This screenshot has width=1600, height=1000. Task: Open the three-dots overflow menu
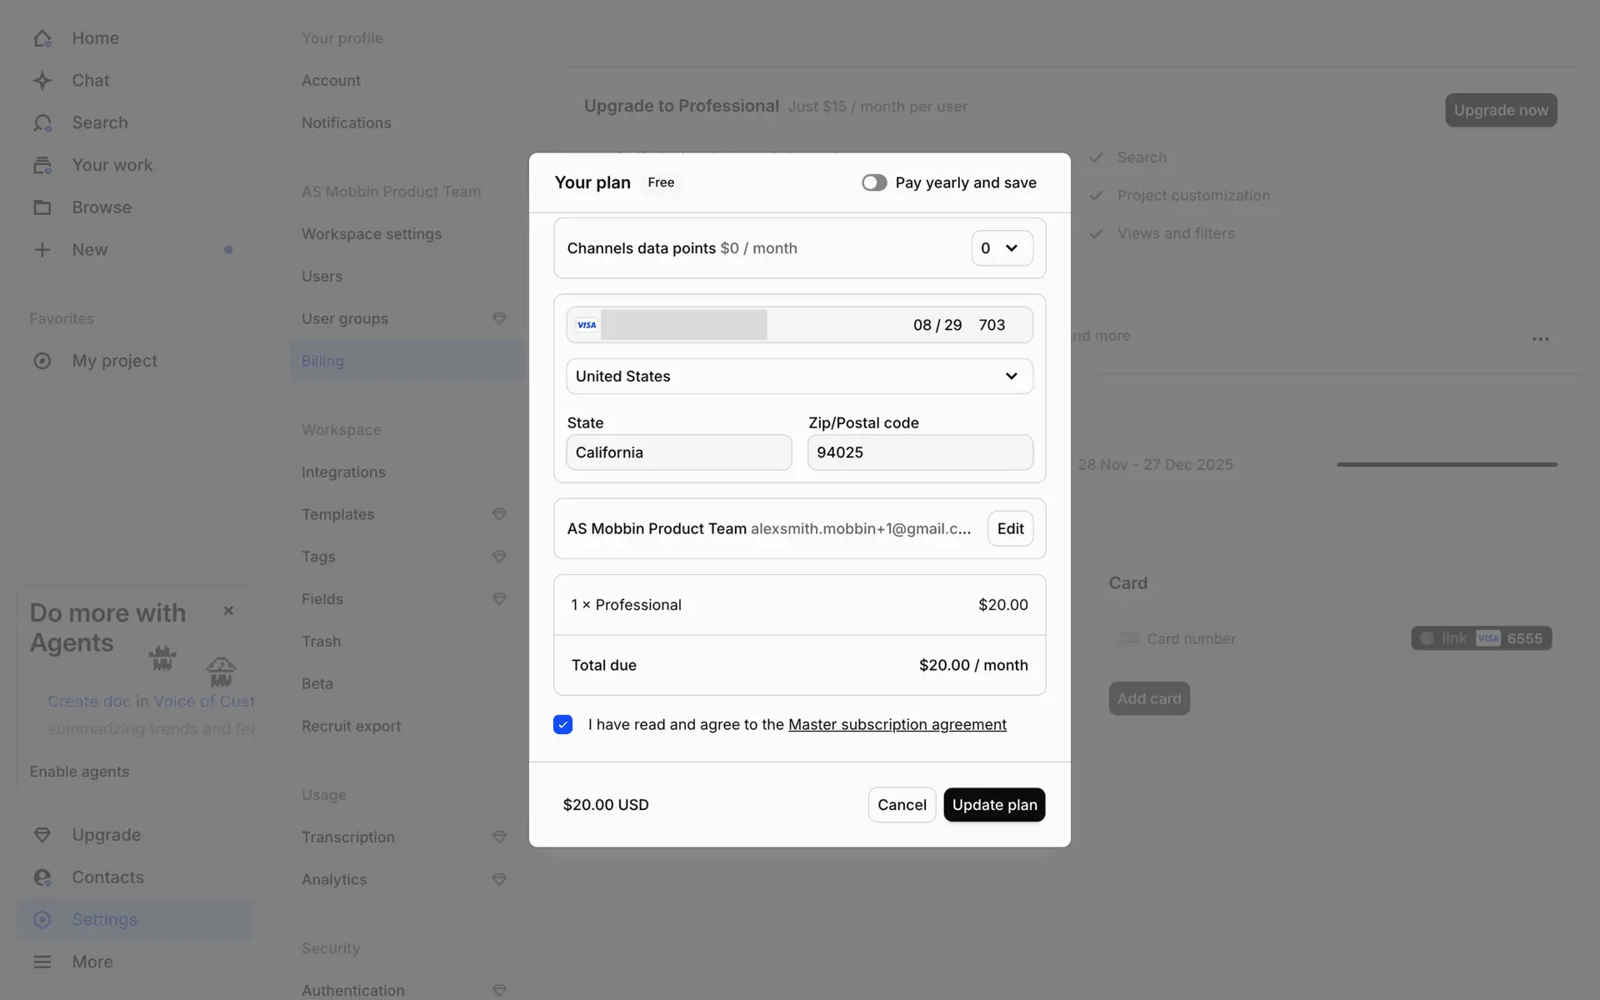(x=1540, y=339)
